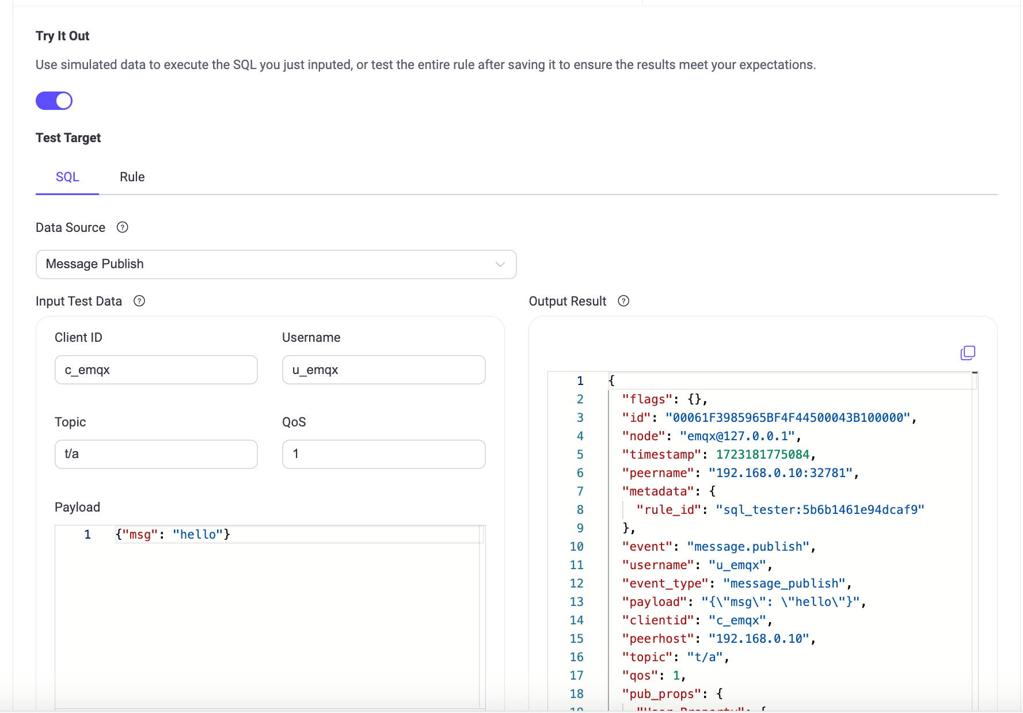Select the Topic input showing t/a
The width and height of the screenshot is (1023, 713).
point(155,453)
